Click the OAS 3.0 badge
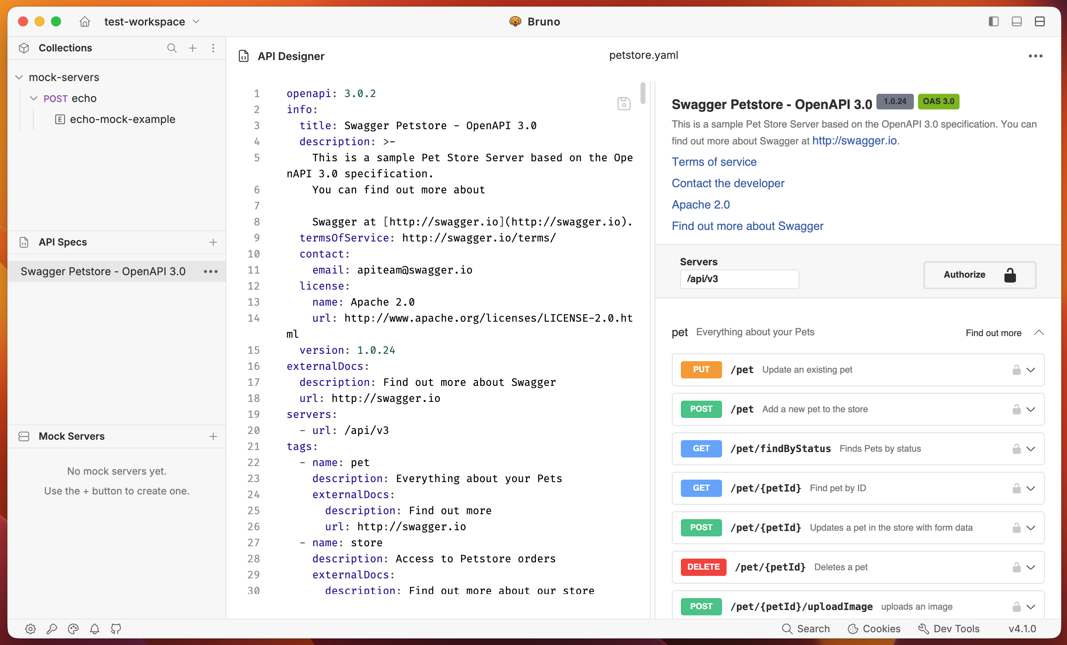This screenshot has height=645, width=1067. (x=938, y=101)
